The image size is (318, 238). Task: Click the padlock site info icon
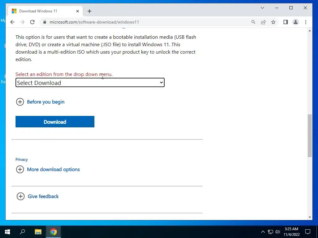click(45, 22)
